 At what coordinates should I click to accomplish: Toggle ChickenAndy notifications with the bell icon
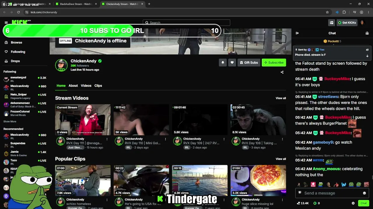coord(223,62)
